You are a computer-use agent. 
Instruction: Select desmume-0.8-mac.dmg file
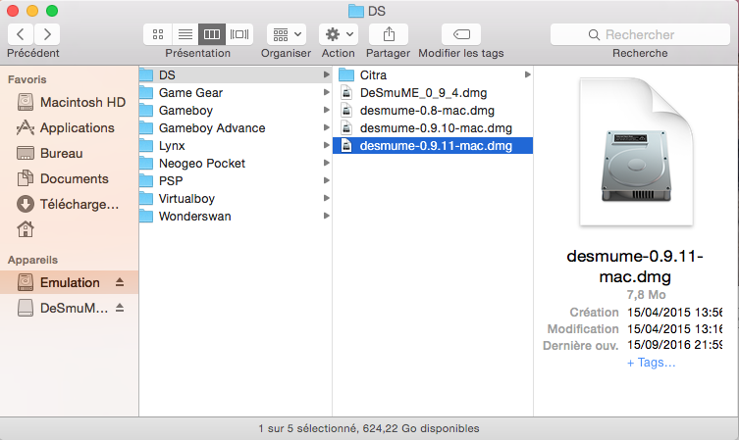433,110
